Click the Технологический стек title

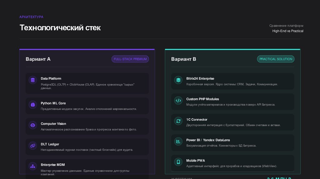[x=60, y=28]
